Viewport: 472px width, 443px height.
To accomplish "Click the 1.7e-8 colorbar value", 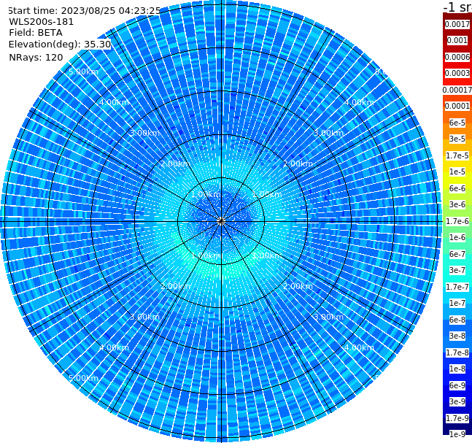I will coord(457,353).
